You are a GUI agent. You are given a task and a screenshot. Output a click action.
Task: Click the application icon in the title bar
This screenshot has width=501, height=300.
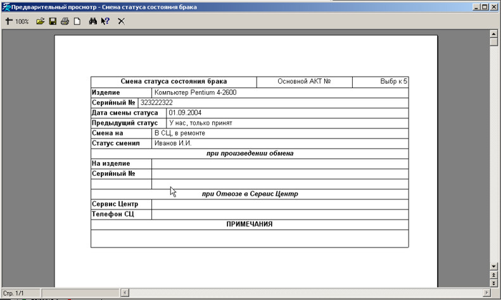pos(6,6)
